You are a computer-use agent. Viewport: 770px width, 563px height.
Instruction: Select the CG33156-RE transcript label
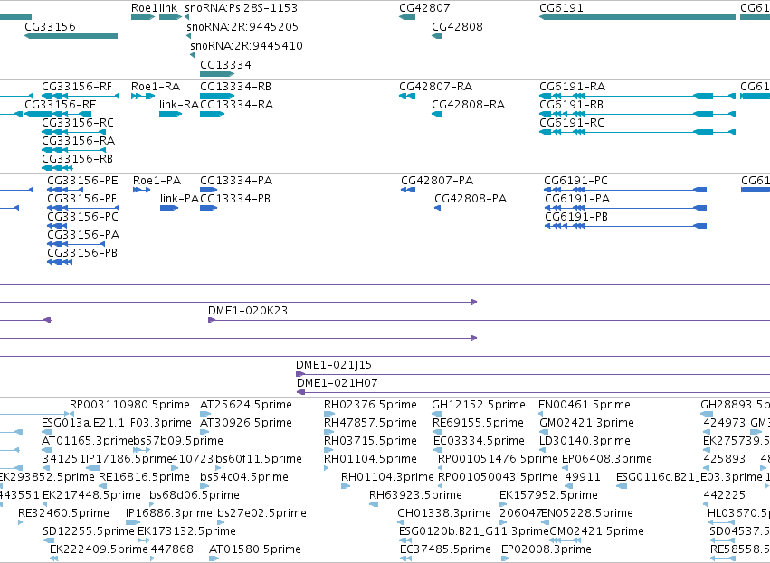coord(61,105)
